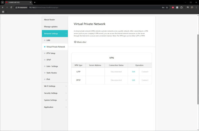This screenshot has height=131, width=199.
Task: Open the extensions puzzle icon
Action: tap(181, 7)
